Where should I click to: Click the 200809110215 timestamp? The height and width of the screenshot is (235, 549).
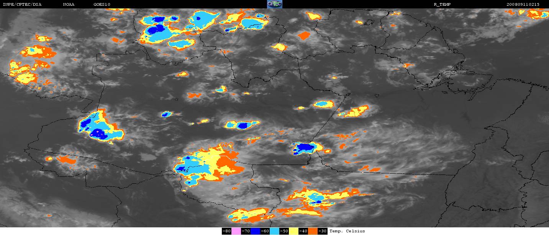[x=523, y=4]
